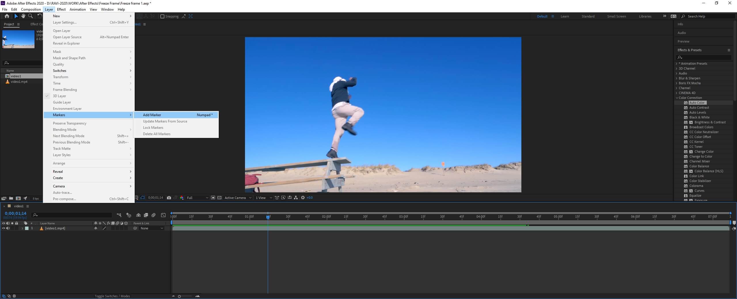The image size is (737, 299).
Task: Mute audio on the video1.mp4 layer
Action: click(x=8, y=228)
